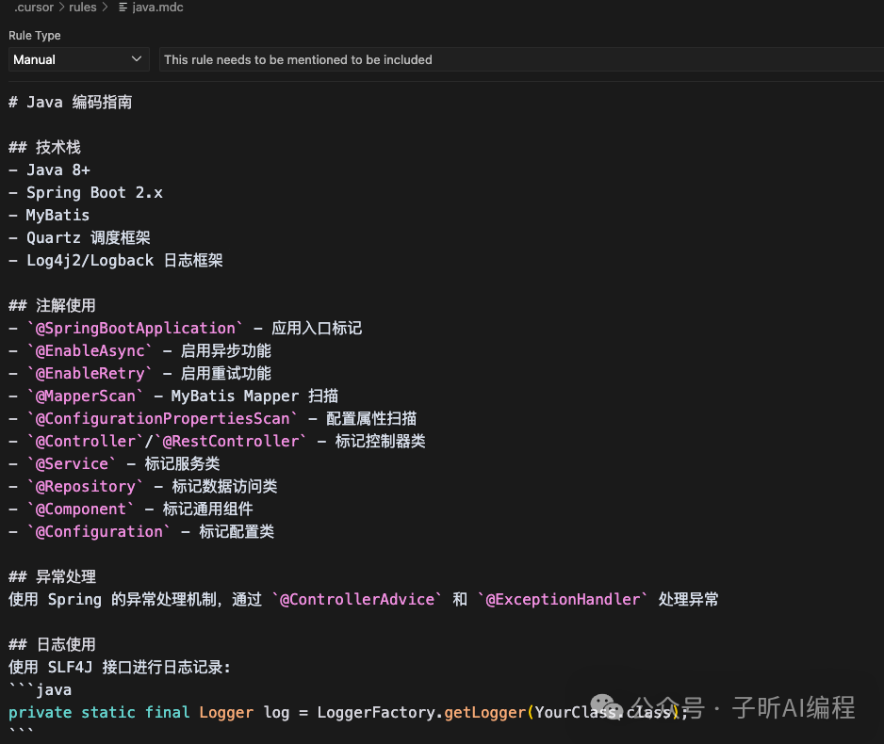Screen dimensions: 884x744
Task: Click the @EnableRetry annotation text
Action: pyautogui.click(x=90, y=373)
